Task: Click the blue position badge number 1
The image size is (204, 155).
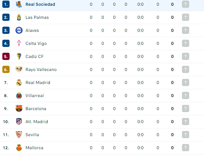Action: click(x=6, y=4)
